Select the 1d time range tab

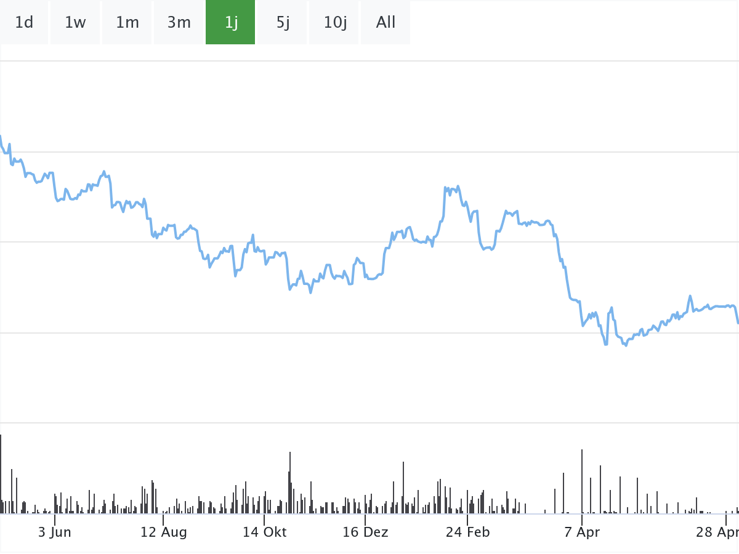pos(24,23)
